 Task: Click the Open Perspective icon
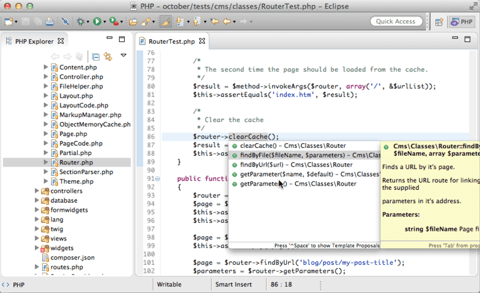pyautogui.click(x=439, y=22)
